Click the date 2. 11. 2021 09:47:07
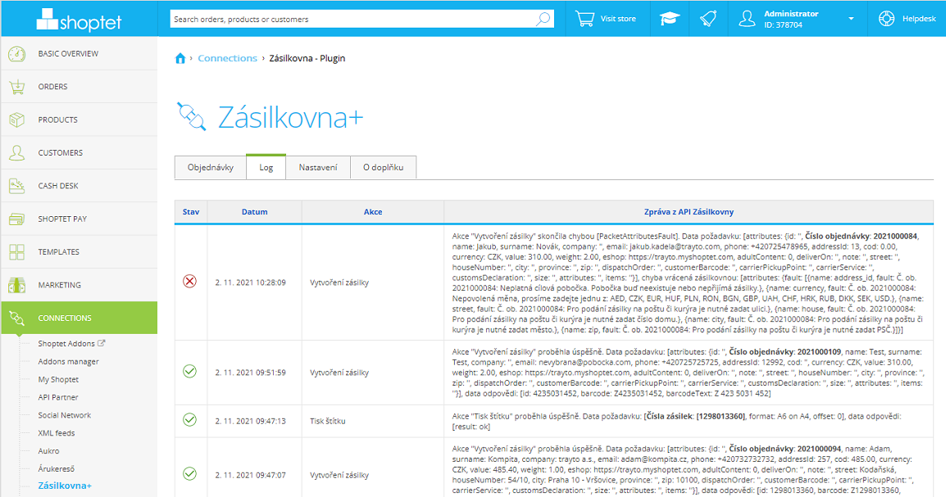The height and width of the screenshot is (497, 946). pos(250,476)
